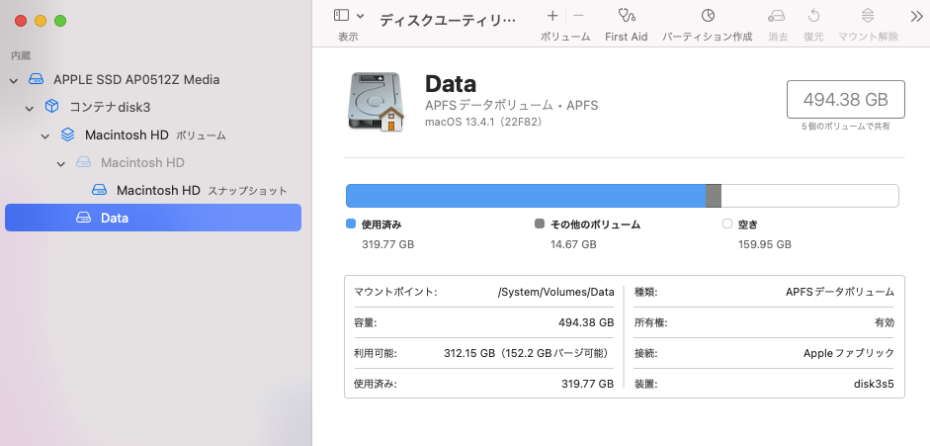Screen dimensions: 930x446
Task: Collapse the Macintosh HD ボリューム group
Action: click(45, 135)
